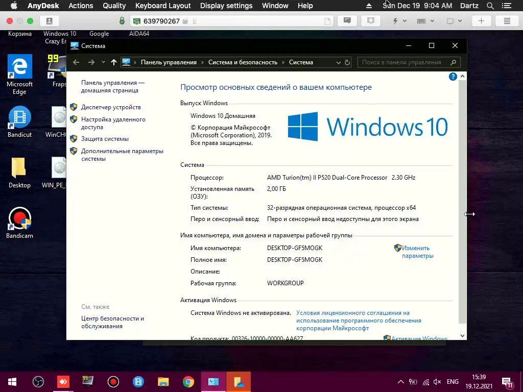This screenshot has height=392, width=523.
Task: Open 'Настройка удаленного доступа' link
Action: [x=113, y=123]
